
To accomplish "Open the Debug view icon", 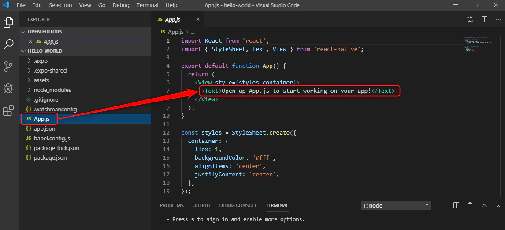I will 8,88.
